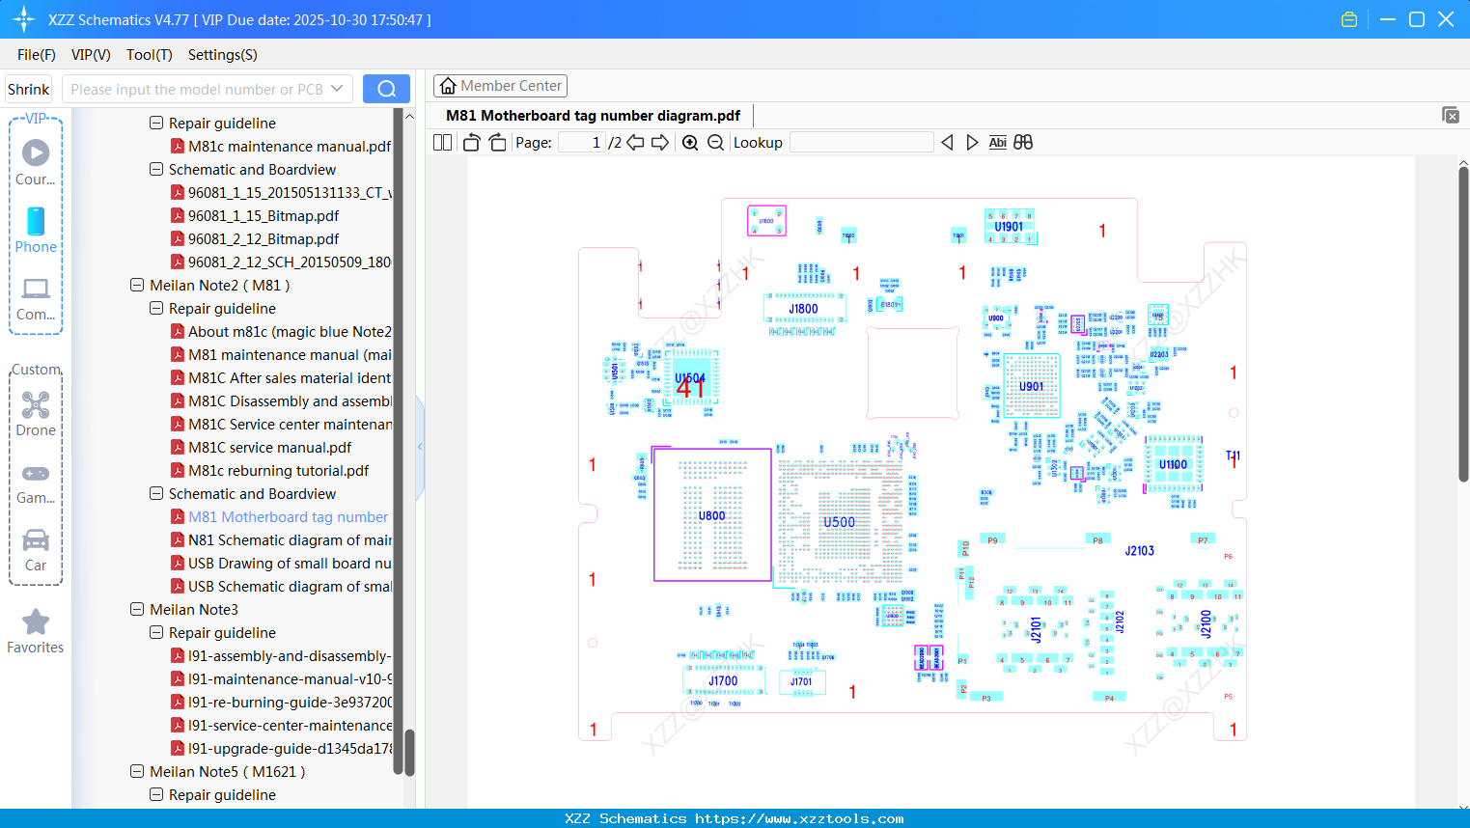The width and height of the screenshot is (1470, 828).
Task: Select the dual-page view icon
Action: pyautogui.click(x=442, y=142)
